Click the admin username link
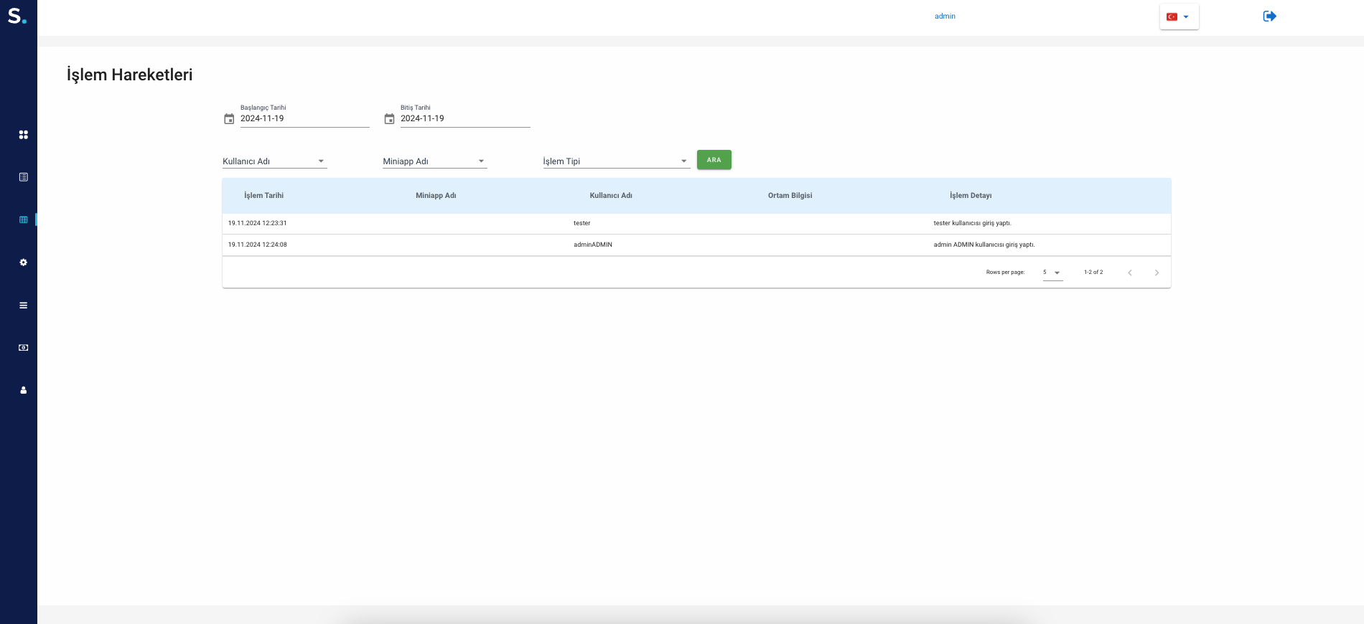This screenshot has width=1364, height=624. [945, 16]
